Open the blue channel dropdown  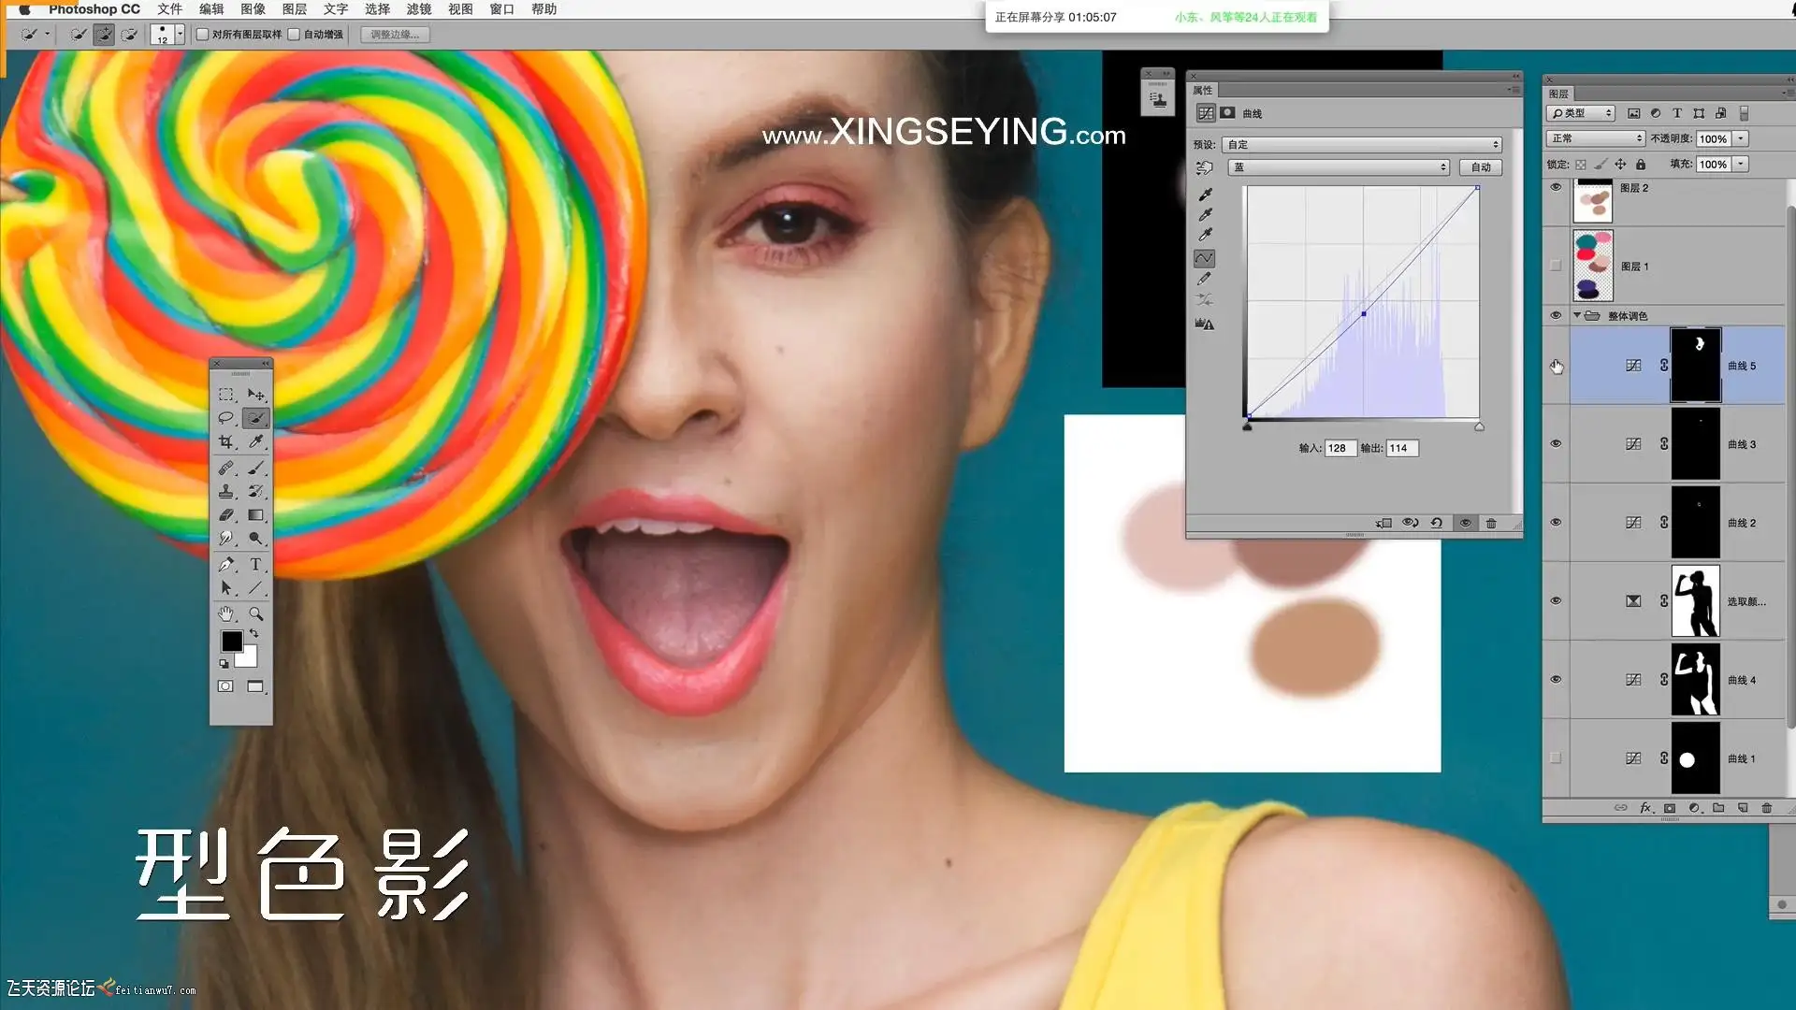click(1338, 167)
